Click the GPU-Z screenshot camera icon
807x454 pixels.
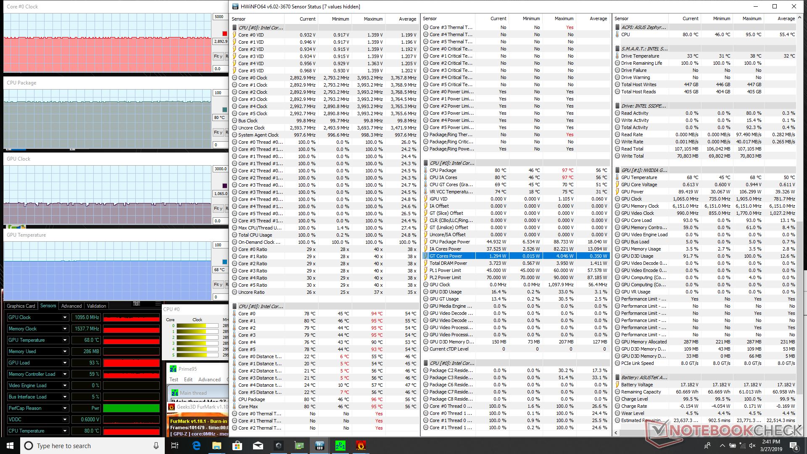137,304
